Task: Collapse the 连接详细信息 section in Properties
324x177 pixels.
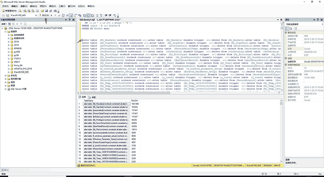Action: coord(286,65)
